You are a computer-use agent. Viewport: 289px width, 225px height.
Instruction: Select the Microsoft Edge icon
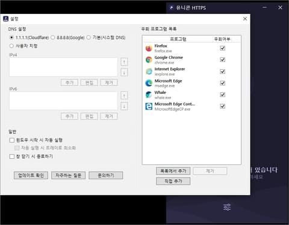pos(149,83)
